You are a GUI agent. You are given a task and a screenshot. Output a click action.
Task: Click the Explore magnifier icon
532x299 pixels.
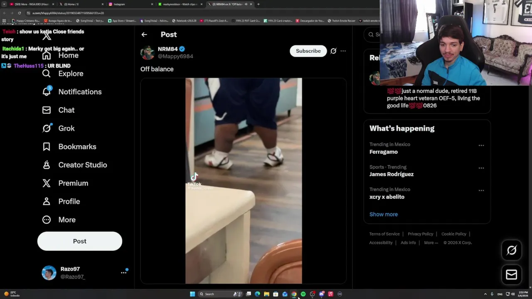click(47, 74)
